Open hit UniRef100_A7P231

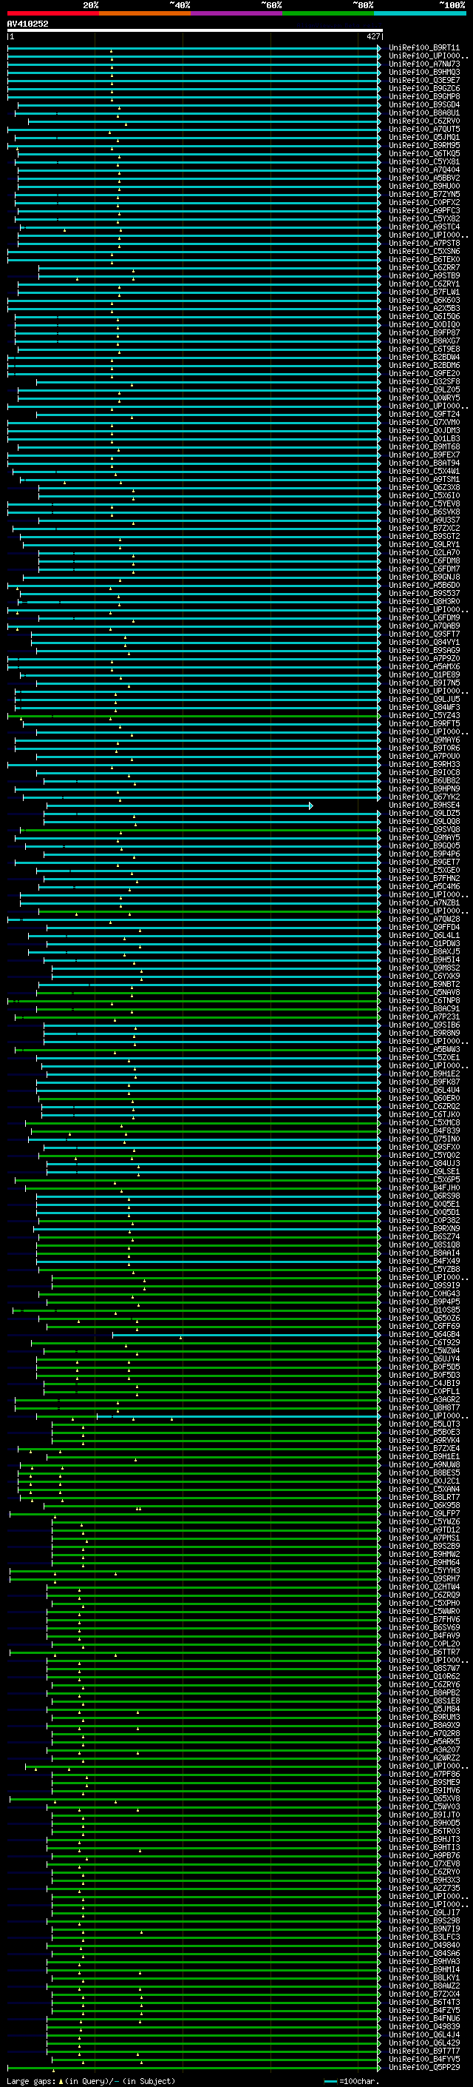[x=423, y=1016]
